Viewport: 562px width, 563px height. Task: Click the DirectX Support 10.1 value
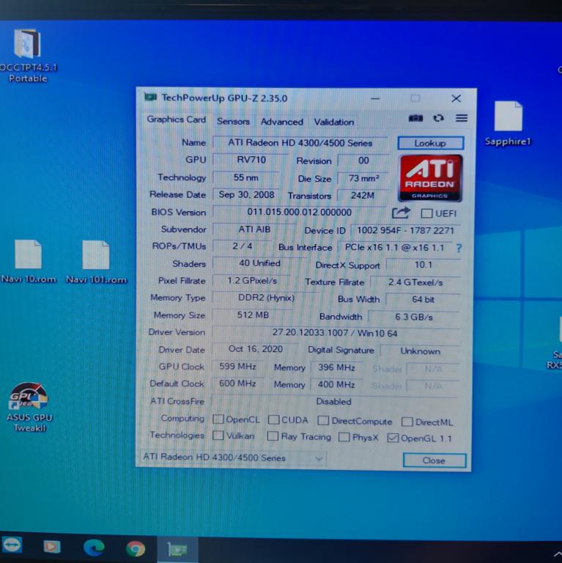pyautogui.click(x=424, y=265)
